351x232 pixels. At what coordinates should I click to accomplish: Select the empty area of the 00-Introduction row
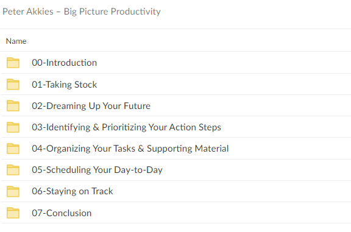(224, 63)
